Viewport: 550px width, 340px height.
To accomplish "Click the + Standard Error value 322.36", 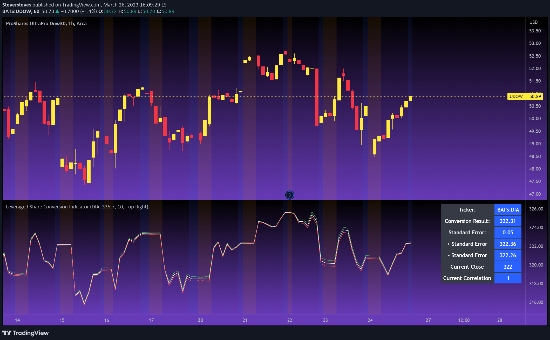I will tap(508, 244).
